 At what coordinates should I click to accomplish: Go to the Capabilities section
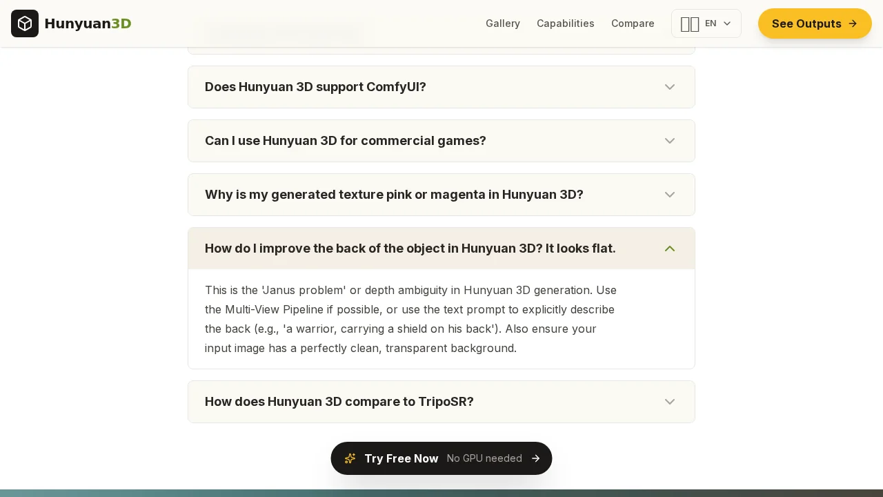click(565, 23)
